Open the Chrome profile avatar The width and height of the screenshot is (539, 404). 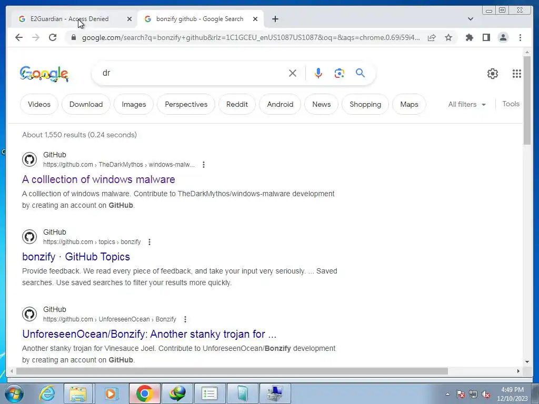click(x=503, y=37)
